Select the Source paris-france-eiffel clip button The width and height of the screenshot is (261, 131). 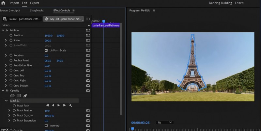(x=22, y=19)
